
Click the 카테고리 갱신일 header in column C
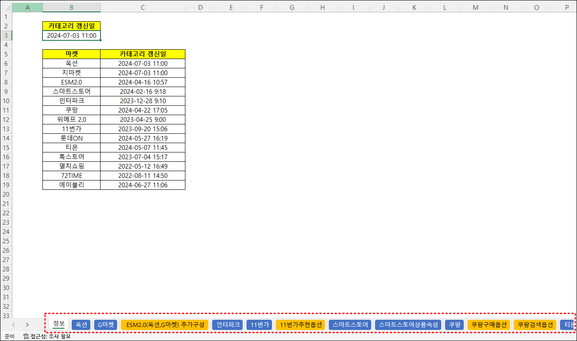[143, 54]
